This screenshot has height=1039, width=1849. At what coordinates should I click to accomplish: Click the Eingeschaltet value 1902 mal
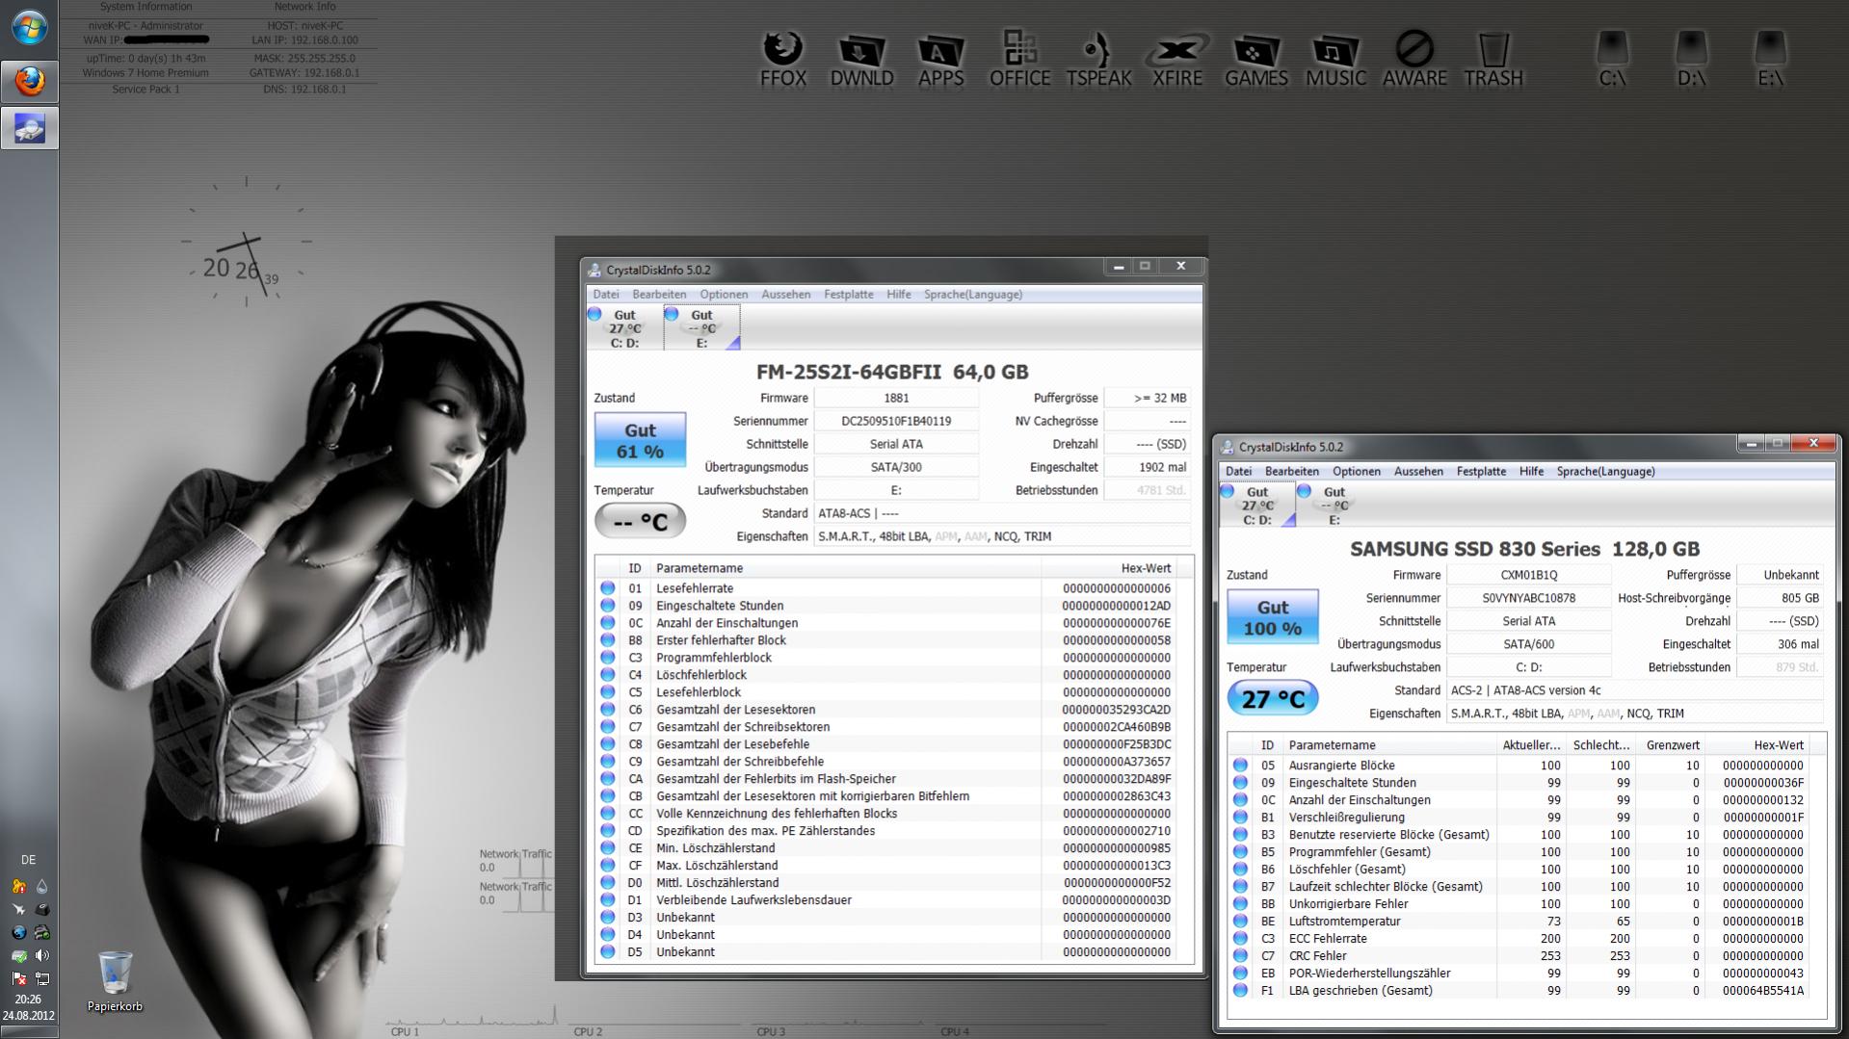click(1147, 467)
